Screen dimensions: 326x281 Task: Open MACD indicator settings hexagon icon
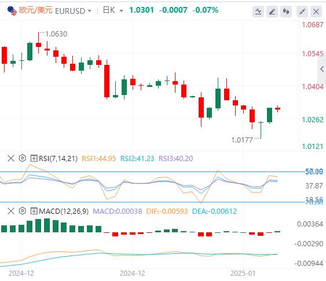click(x=22, y=211)
